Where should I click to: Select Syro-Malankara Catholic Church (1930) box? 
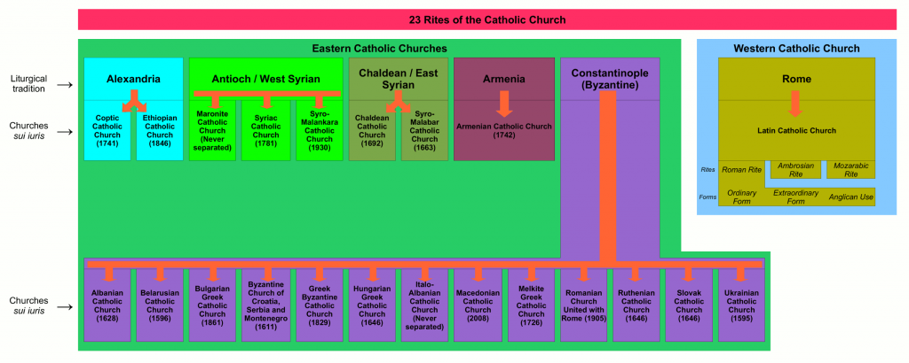pos(319,130)
